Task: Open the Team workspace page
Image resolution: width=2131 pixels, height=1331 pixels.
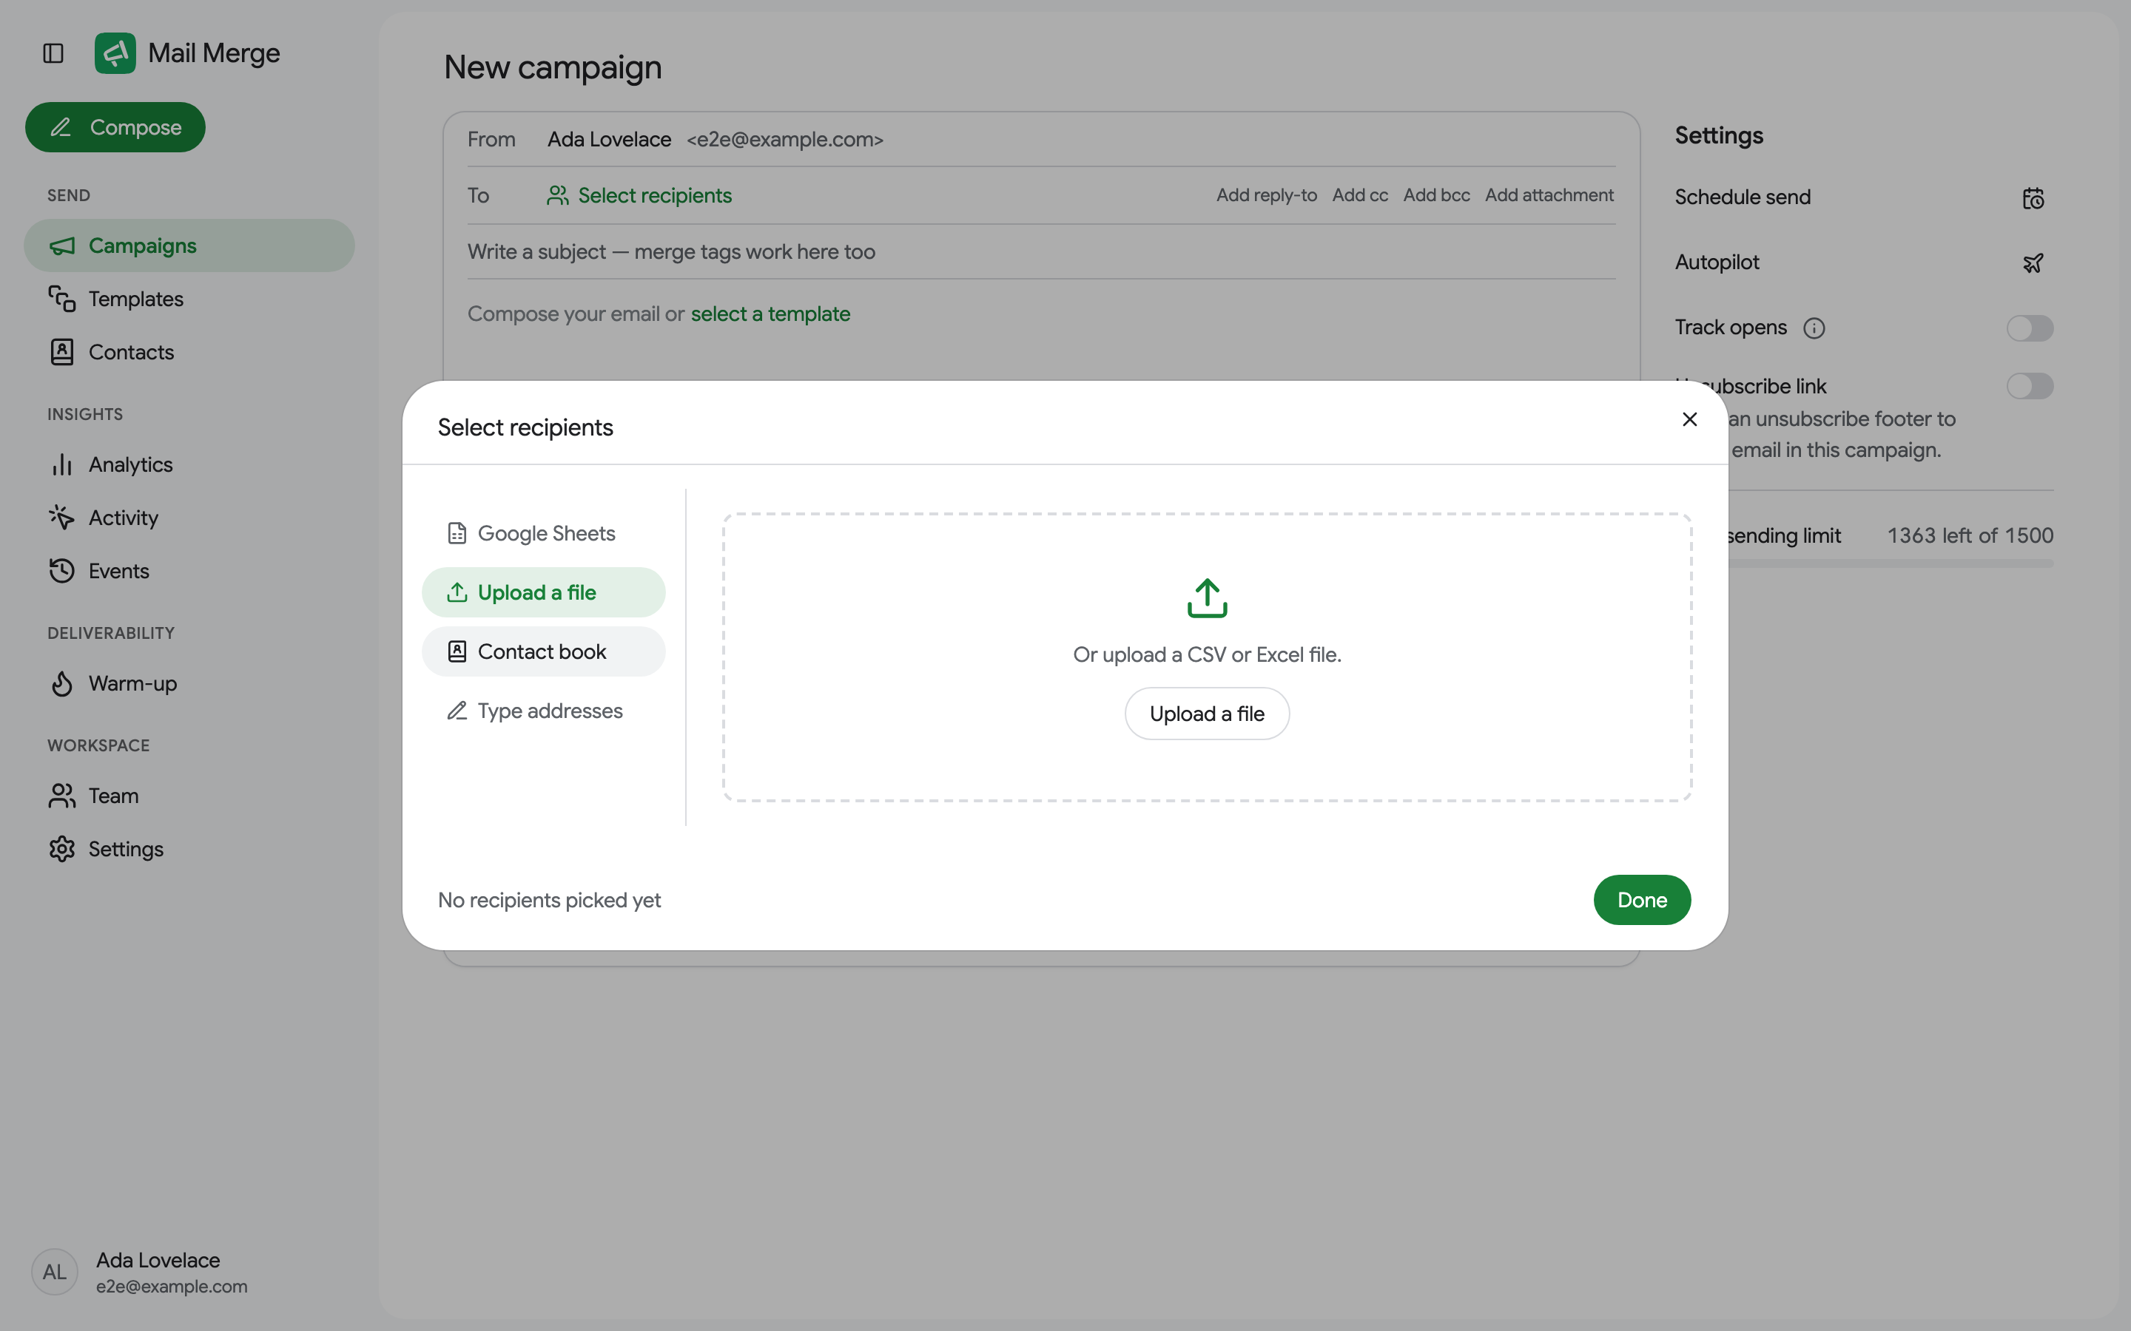Action: pyautogui.click(x=189, y=796)
